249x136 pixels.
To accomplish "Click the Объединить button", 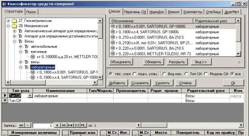I will click(x=121, y=62).
